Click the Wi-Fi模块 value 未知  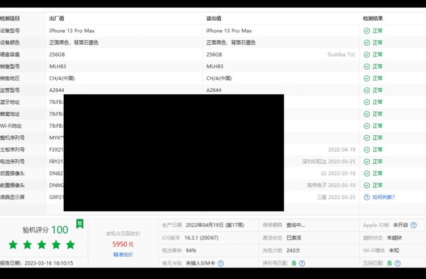[394, 250]
